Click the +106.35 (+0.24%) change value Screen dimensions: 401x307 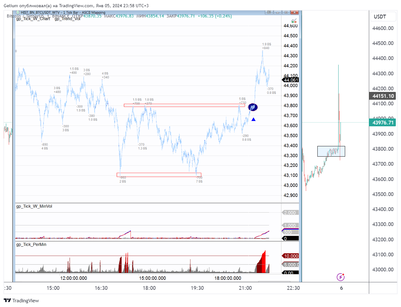point(215,16)
